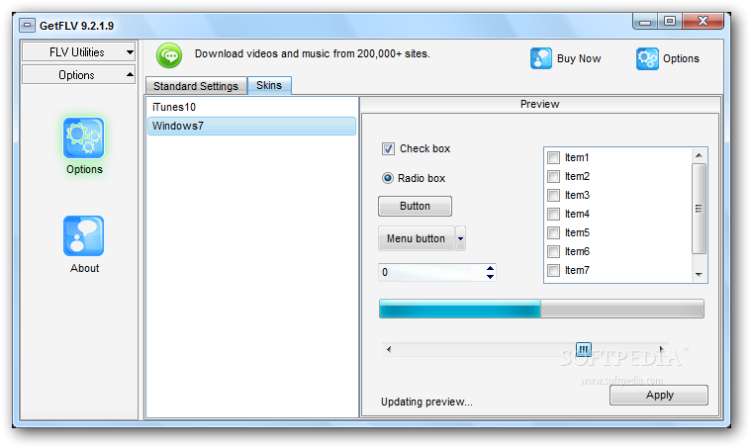Close the GetFLV window

click(x=703, y=22)
